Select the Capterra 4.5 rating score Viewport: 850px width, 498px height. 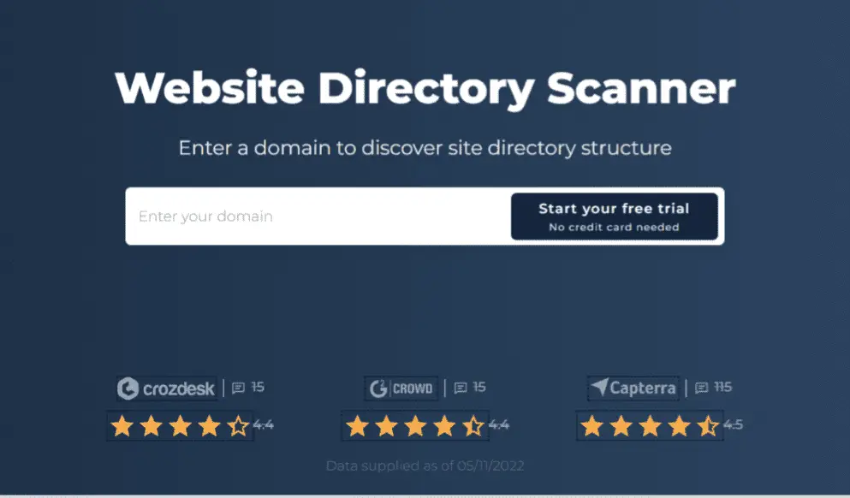pos(733,425)
